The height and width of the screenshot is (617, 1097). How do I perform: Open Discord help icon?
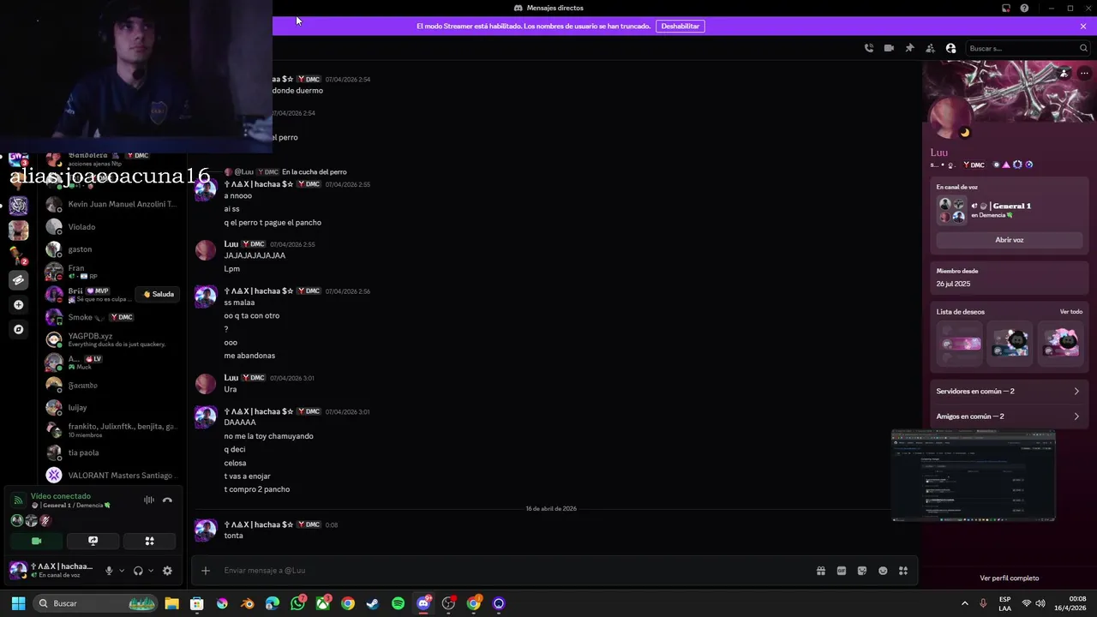(1025, 8)
